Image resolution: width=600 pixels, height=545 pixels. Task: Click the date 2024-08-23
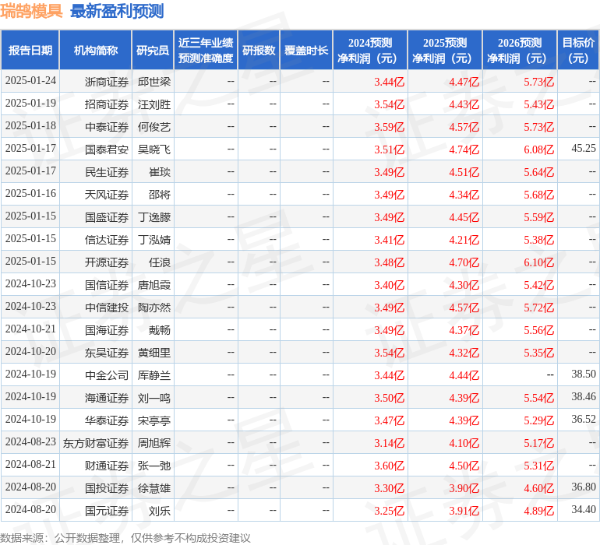[30, 441]
